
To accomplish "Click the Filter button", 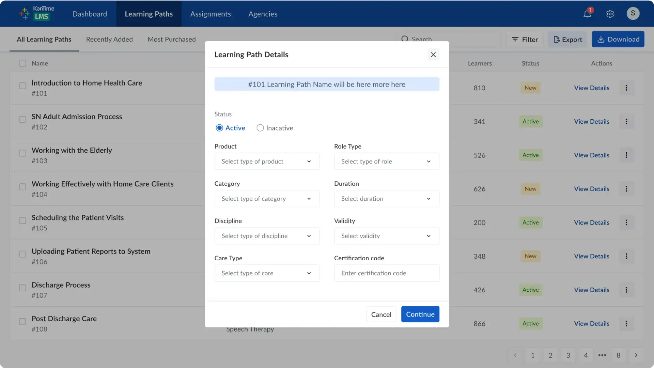I will (x=525, y=40).
